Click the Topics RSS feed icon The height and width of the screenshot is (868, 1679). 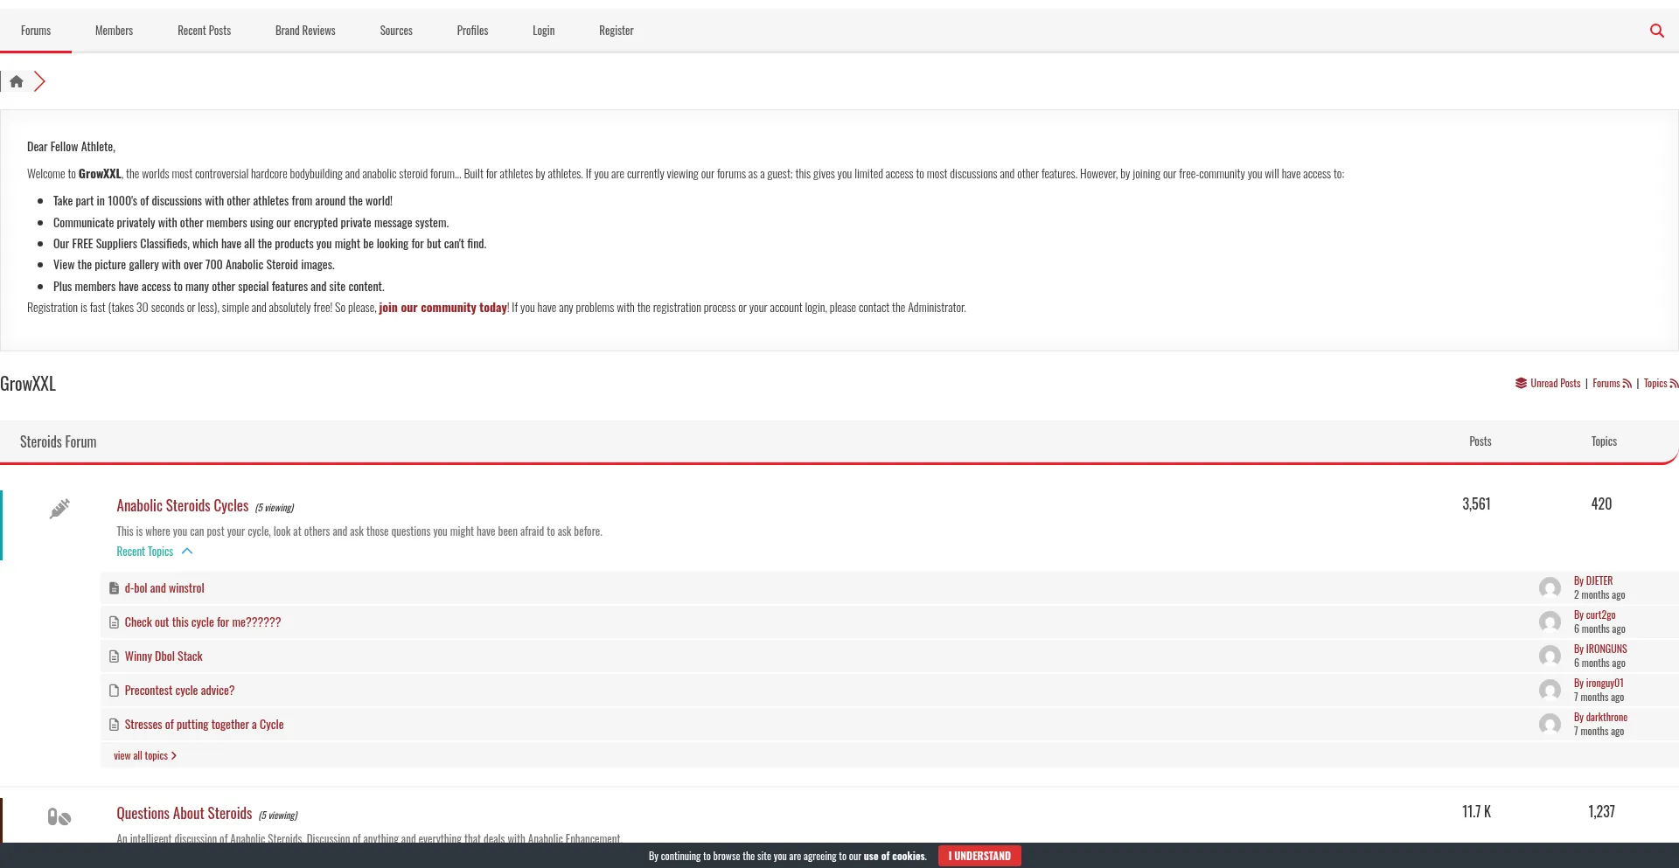(1674, 384)
